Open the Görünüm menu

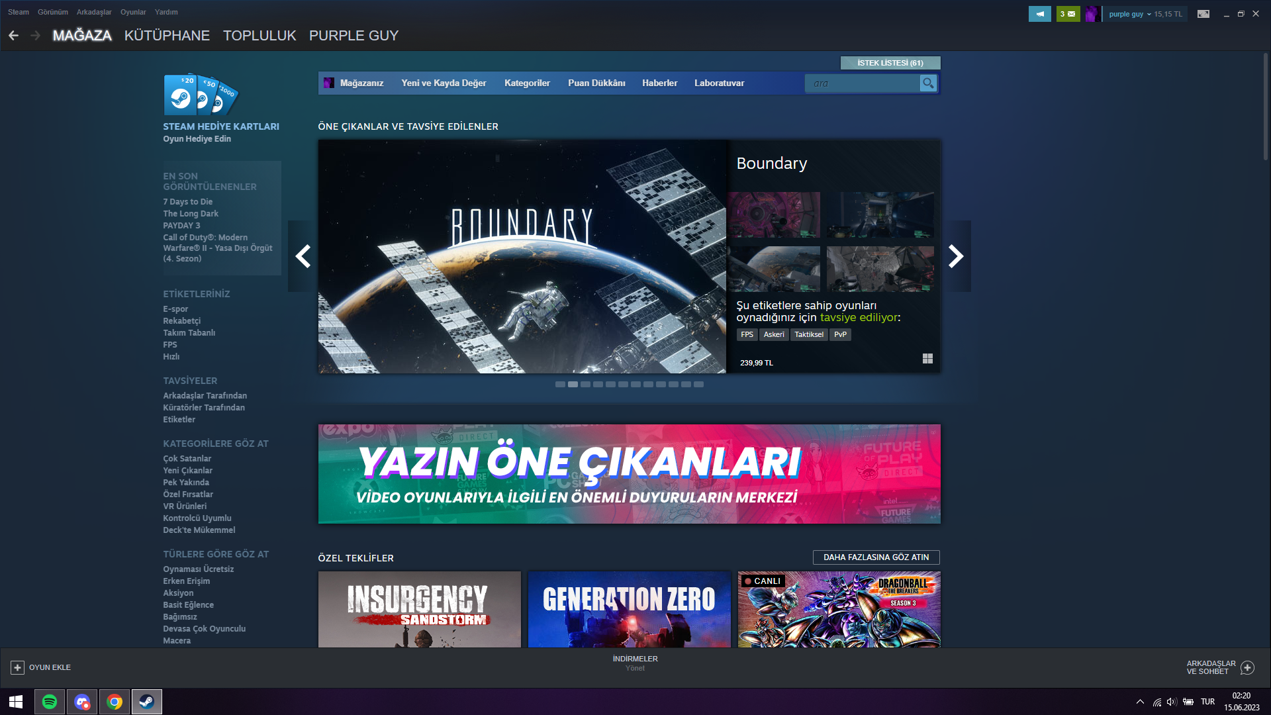[53, 12]
